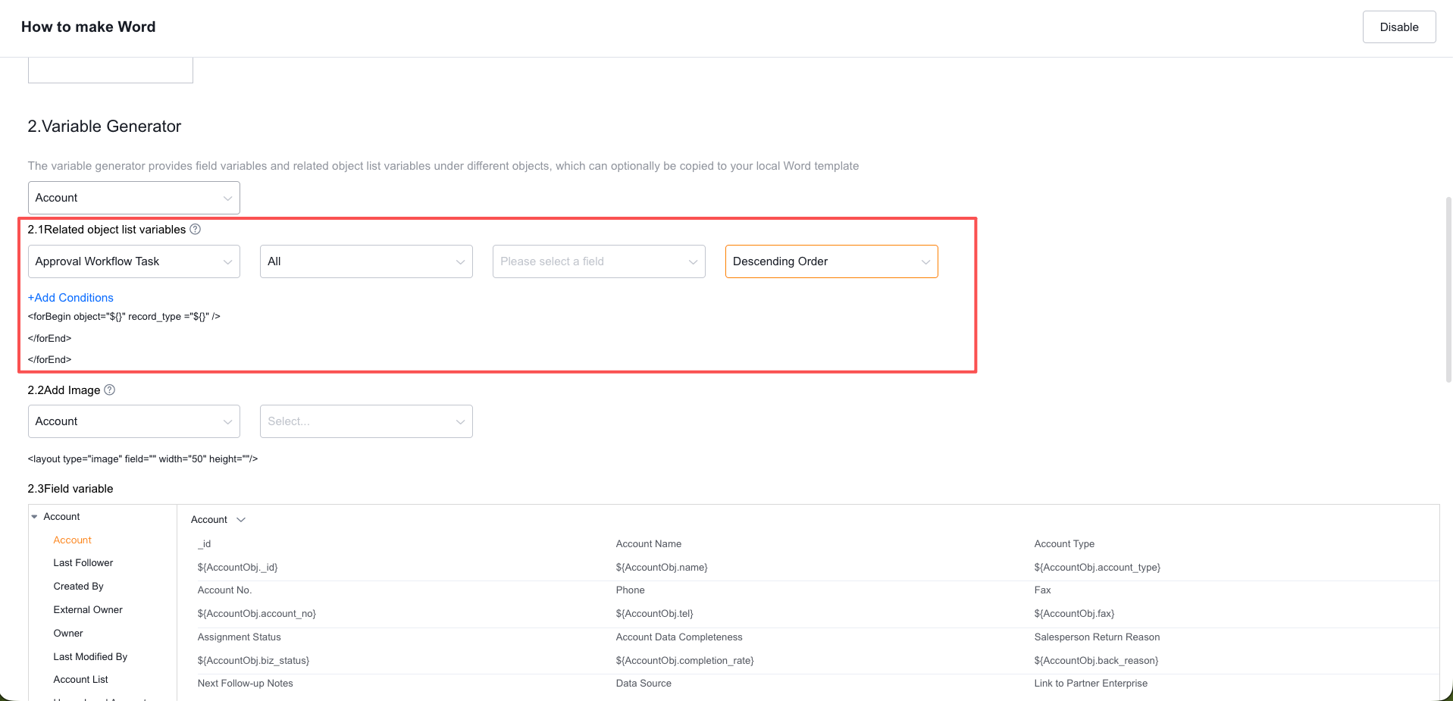
Task: Select Account List in the field tree
Action: click(81, 680)
